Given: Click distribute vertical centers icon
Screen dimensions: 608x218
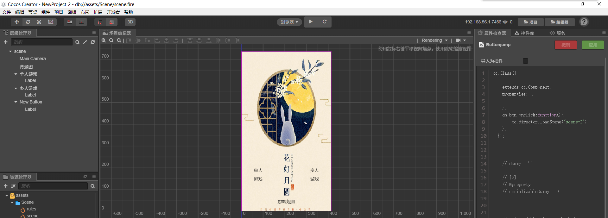Looking at the screenshot, I should click(199, 40).
